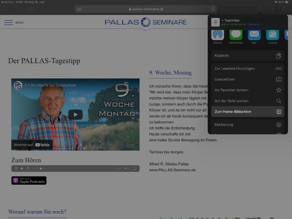The width and height of the screenshot is (292, 219).
Task: Choose Kopieren in the share sheet
Action: pyautogui.click(x=247, y=55)
